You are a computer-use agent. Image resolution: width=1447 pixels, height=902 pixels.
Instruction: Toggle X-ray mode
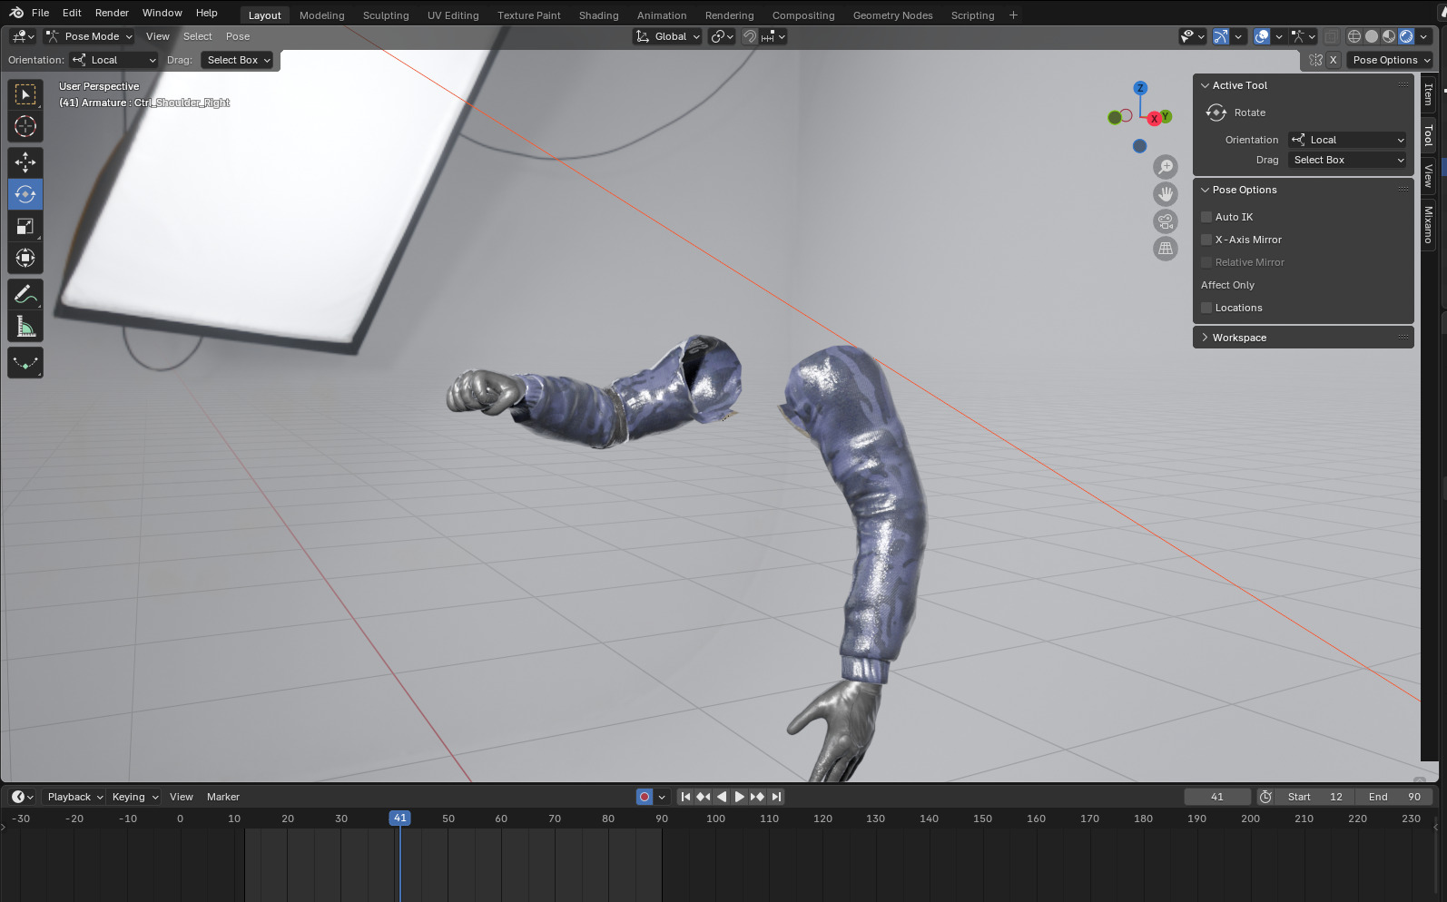[1331, 36]
